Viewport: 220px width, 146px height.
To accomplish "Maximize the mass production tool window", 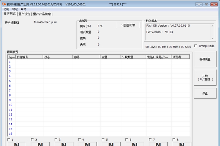I will [x=206, y=4].
